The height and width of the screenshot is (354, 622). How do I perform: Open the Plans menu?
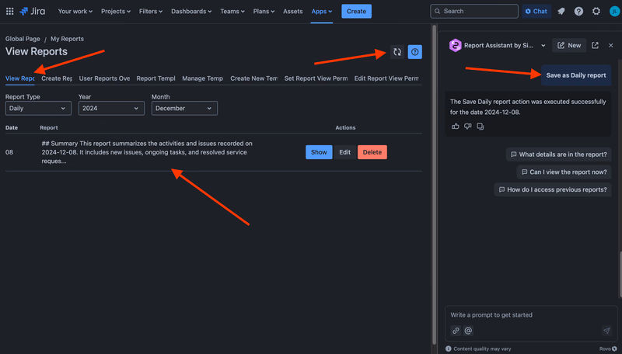(264, 12)
